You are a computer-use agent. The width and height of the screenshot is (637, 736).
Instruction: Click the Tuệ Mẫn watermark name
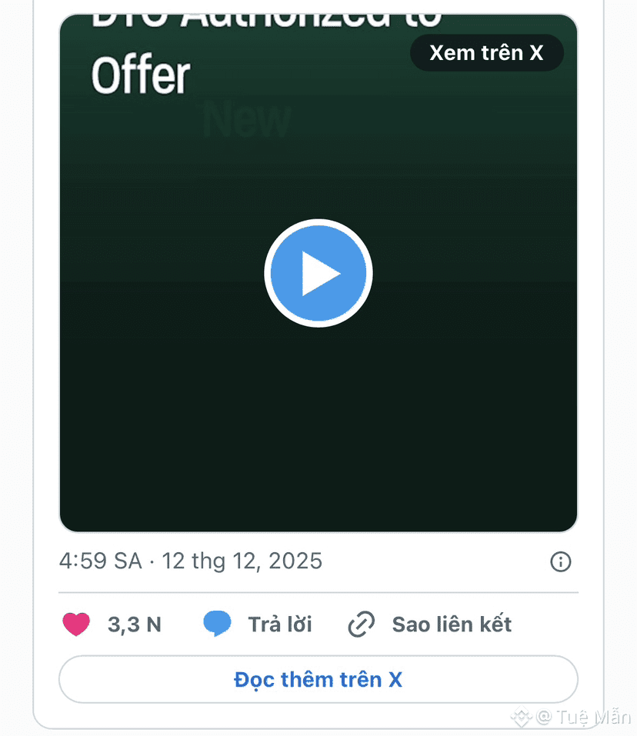593,717
